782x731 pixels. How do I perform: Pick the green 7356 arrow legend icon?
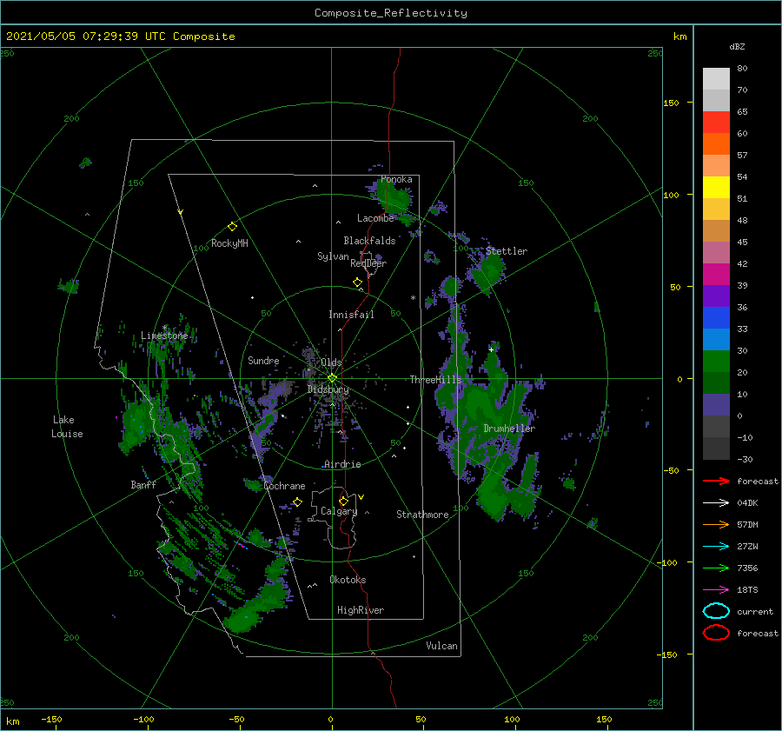716,568
